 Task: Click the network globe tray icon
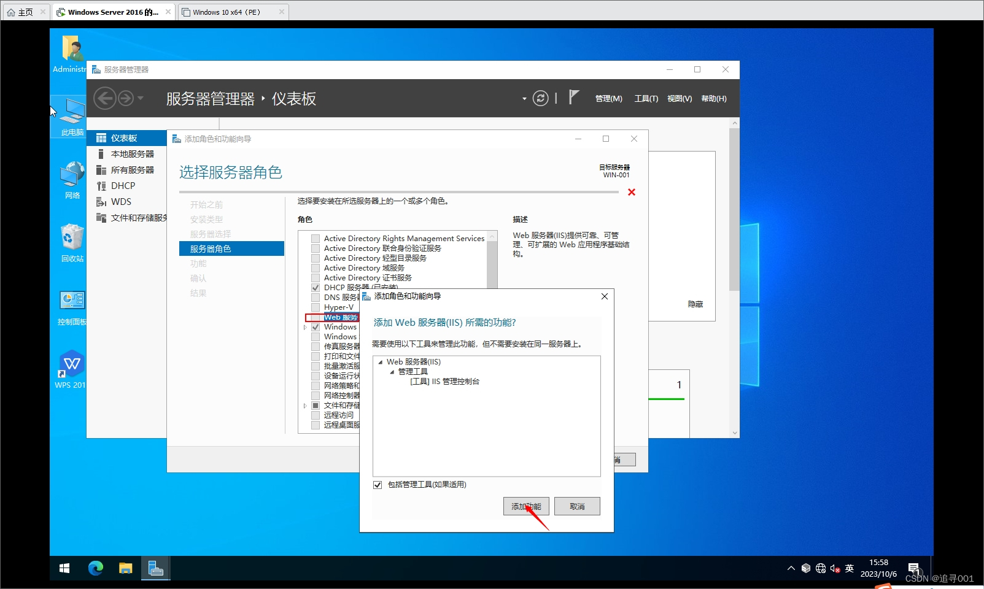[x=821, y=569]
